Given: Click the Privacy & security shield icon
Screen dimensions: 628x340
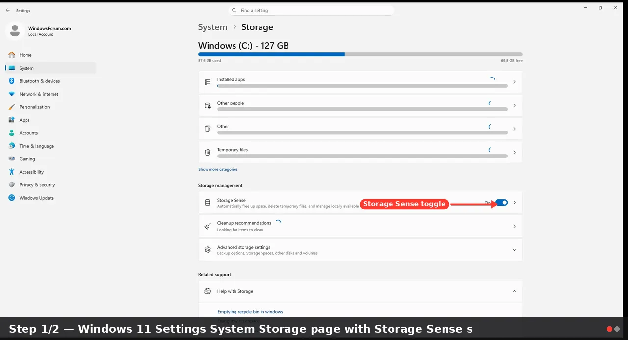Looking at the screenshot, I should point(12,185).
